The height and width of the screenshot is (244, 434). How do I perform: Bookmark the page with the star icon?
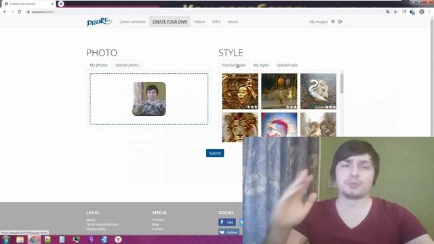click(x=395, y=12)
